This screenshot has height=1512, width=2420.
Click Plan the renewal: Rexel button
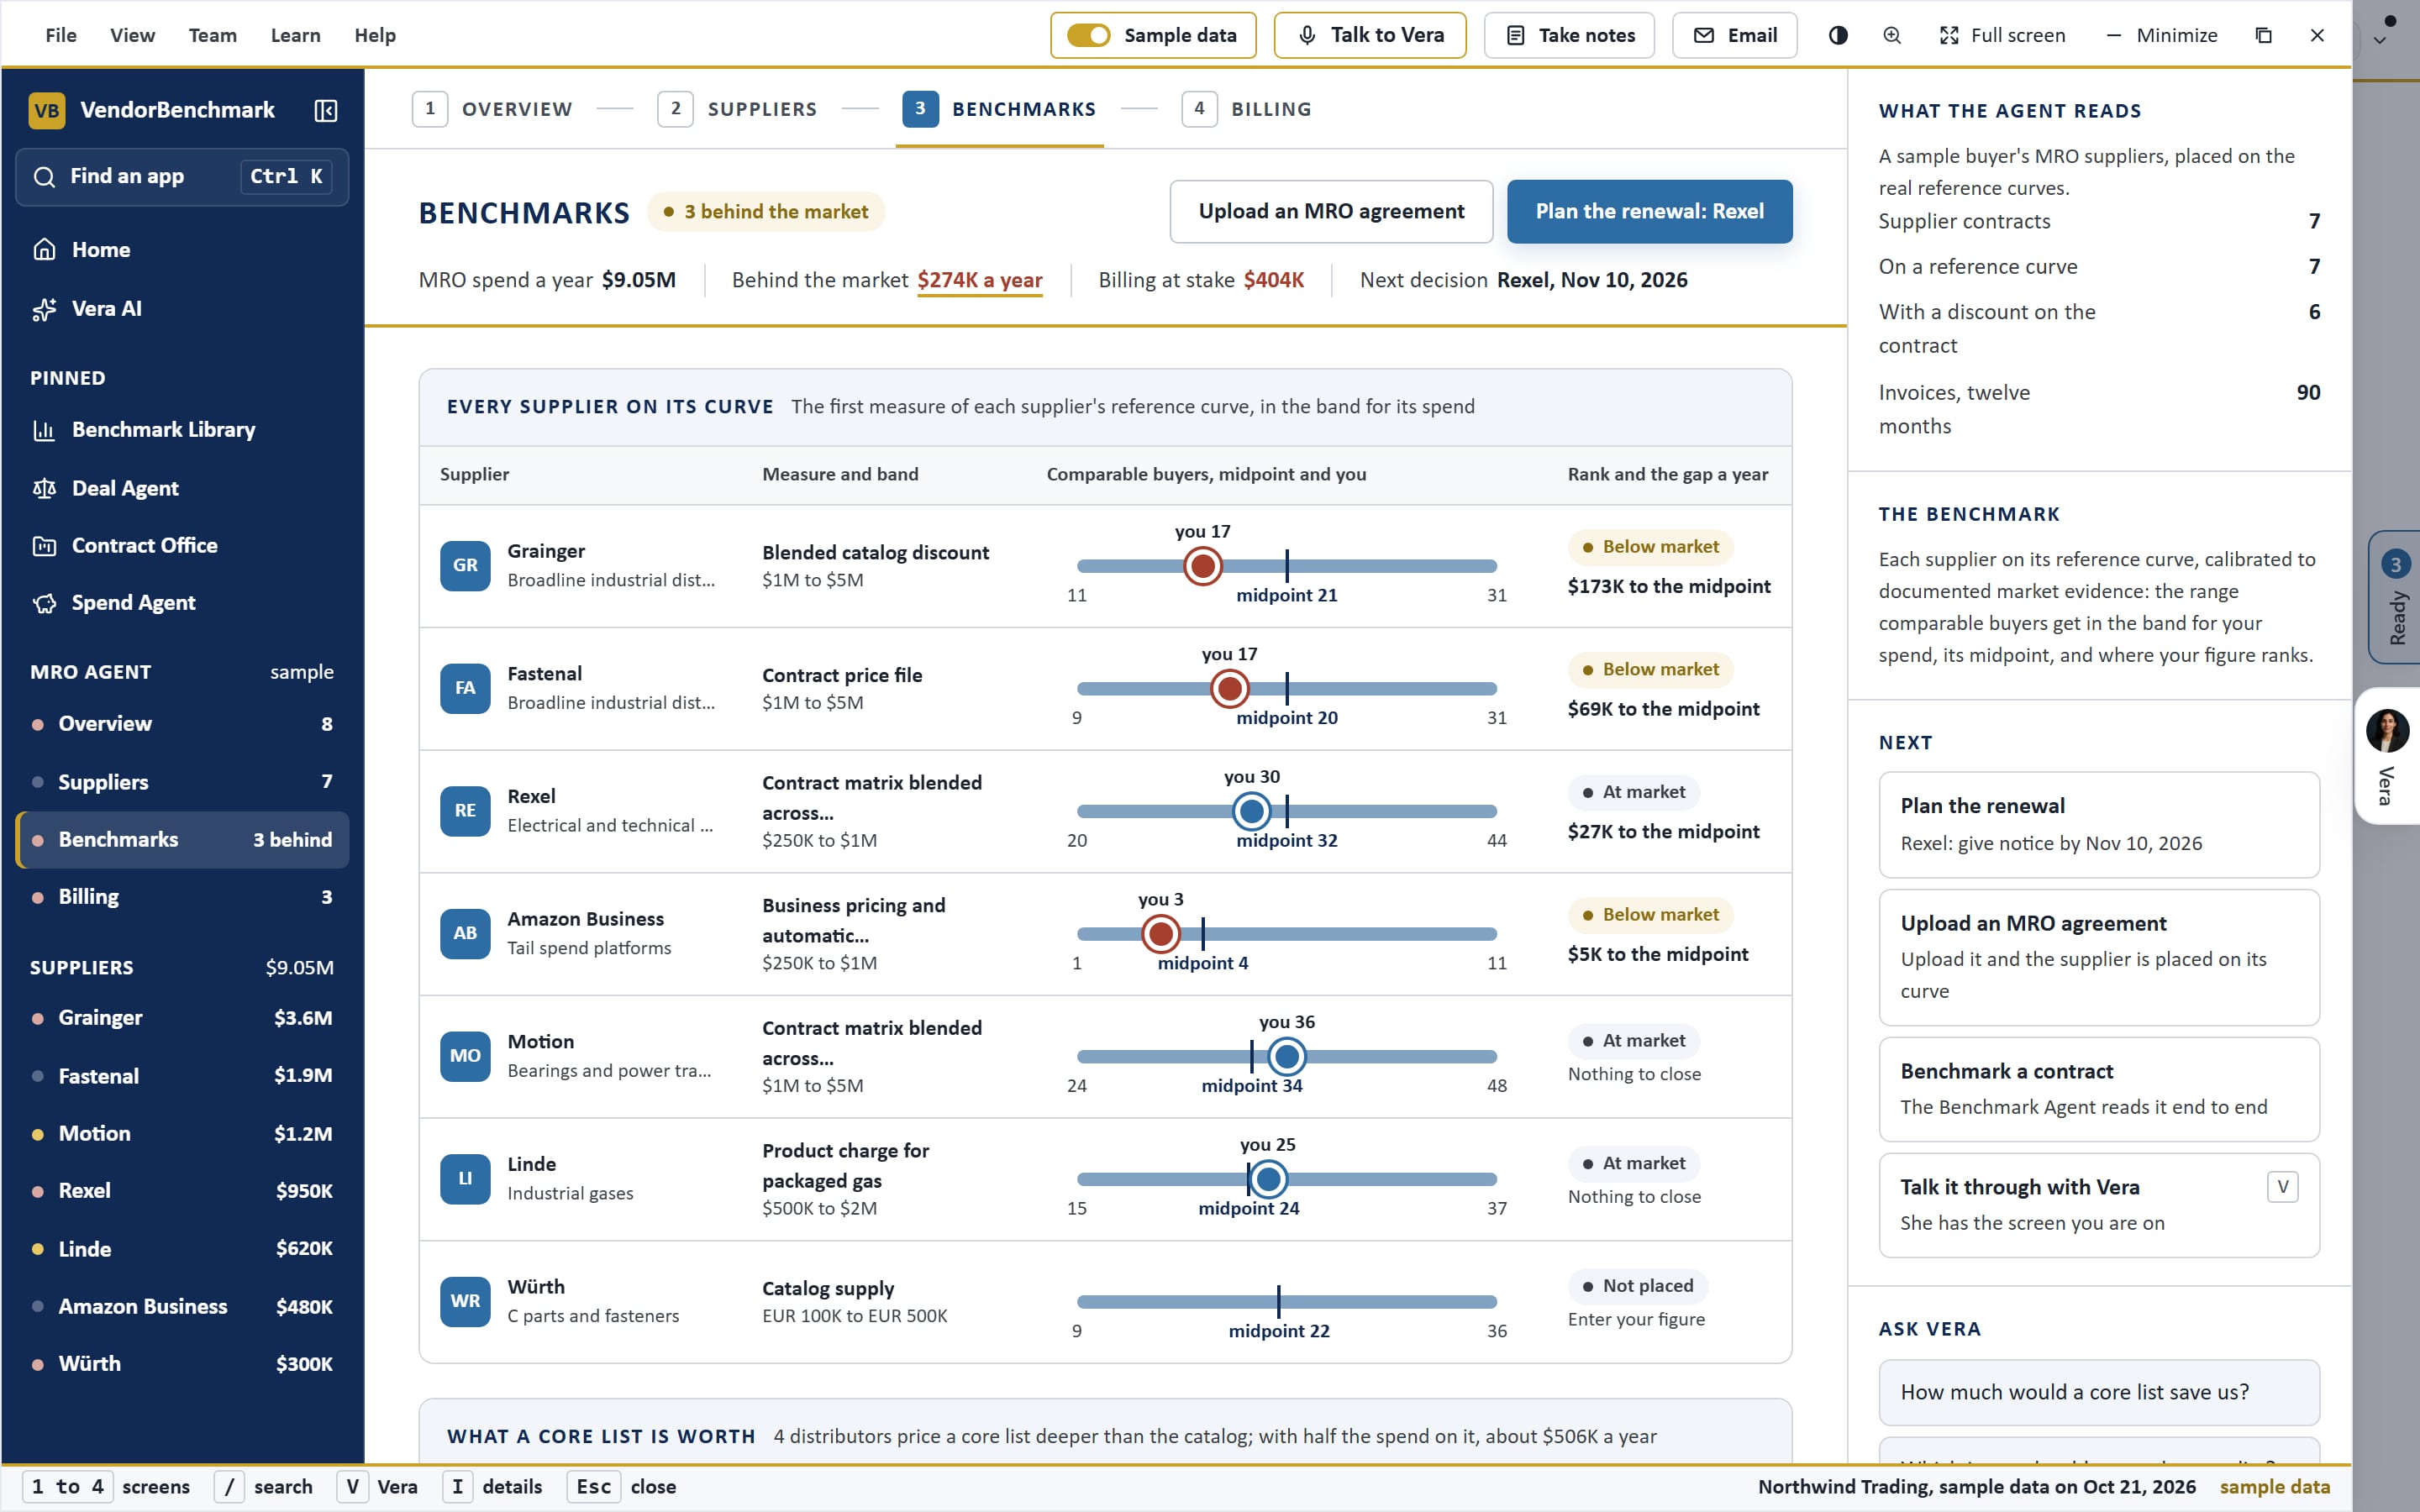(1649, 211)
